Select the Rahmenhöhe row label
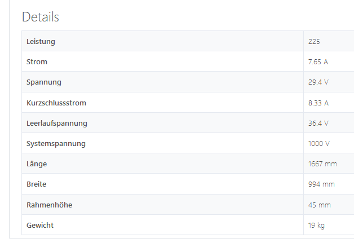354x243 pixels. tap(49, 205)
